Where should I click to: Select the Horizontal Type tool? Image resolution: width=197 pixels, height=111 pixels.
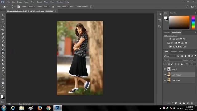[x=3, y=72]
